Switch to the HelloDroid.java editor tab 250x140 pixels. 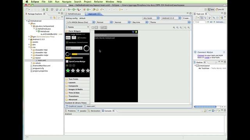coord(73,14)
